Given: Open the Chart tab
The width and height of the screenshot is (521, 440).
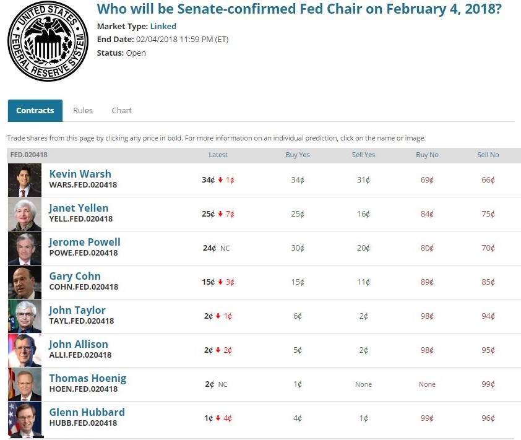Looking at the screenshot, I should click(122, 110).
